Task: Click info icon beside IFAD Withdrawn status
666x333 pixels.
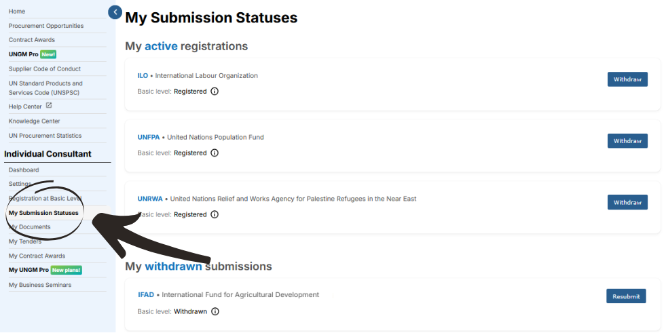Action: pyautogui.click(x=215, y=311)
